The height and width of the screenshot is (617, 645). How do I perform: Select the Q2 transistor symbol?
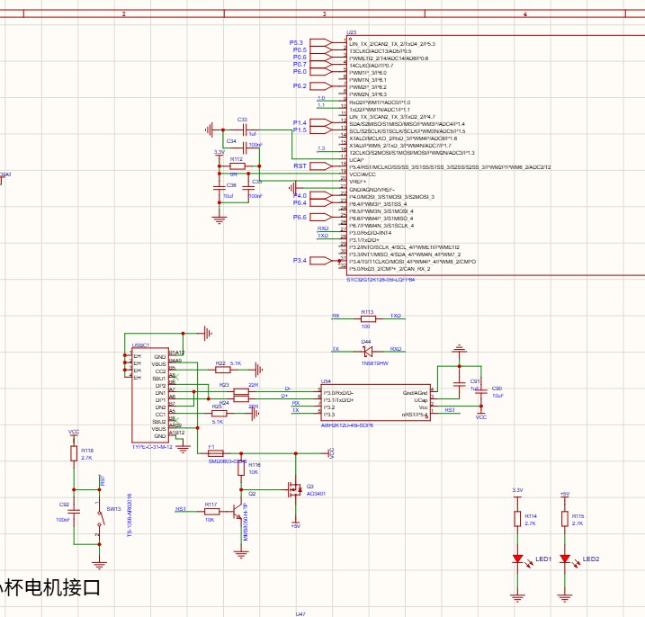[x=237, y=511]
